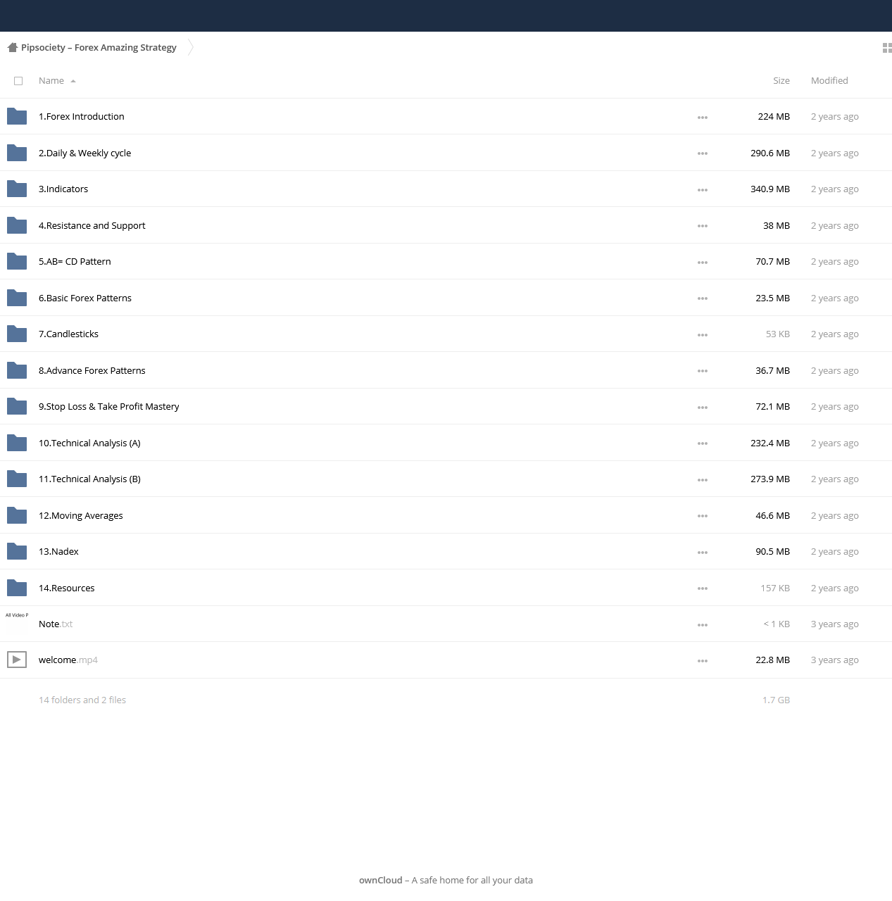Open Pipsociety – Forex Amazing Strategy breadcrumb

(99, 48)
